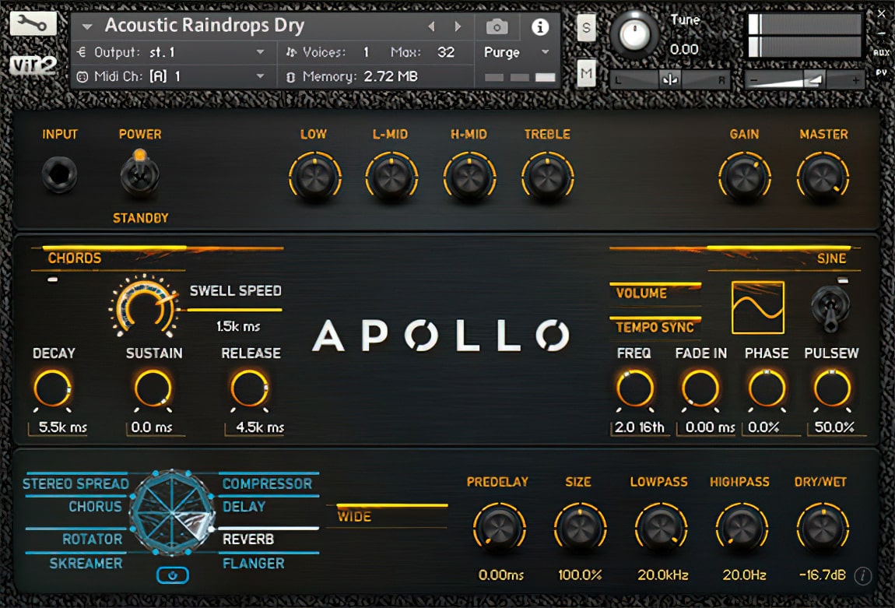Click the Vir2 logo
This screenshot has height=608, width=895.
click(33, 65)
